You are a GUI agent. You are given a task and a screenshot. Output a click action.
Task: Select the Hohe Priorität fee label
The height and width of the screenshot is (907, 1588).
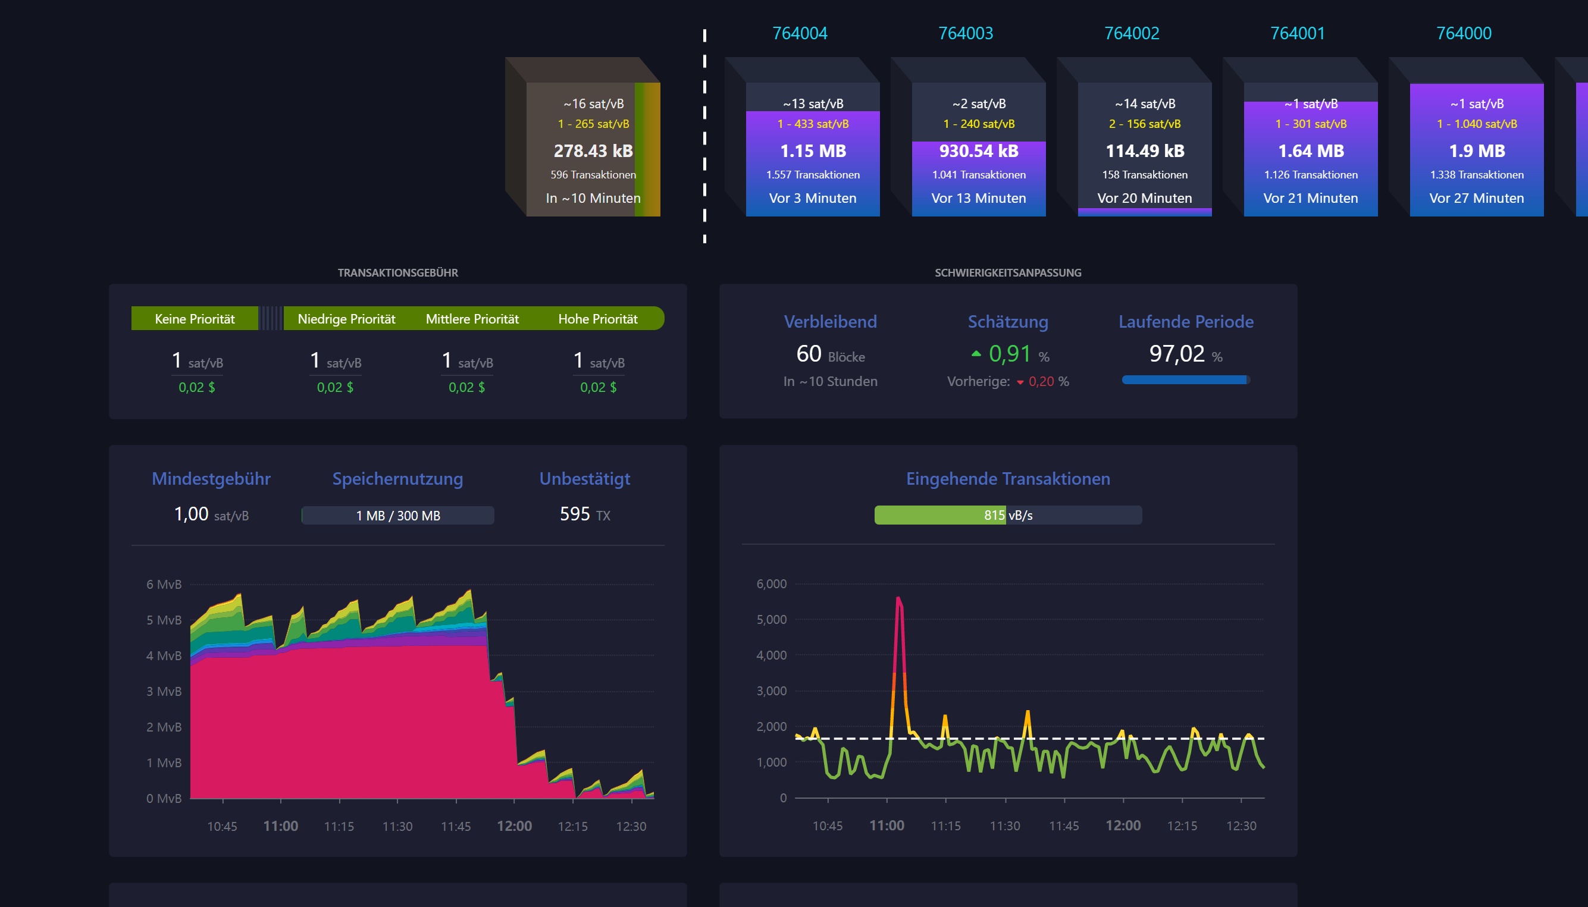597,319
